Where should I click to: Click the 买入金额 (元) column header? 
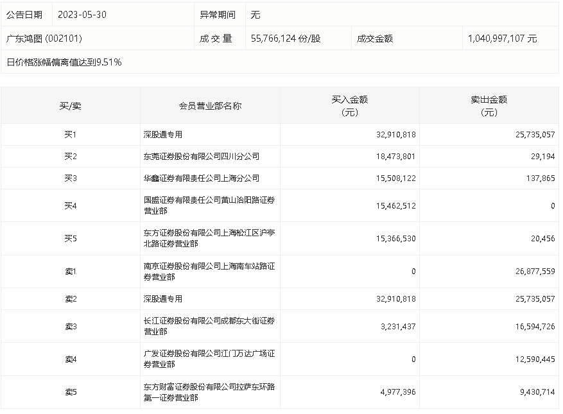click(x=350, y=106)
